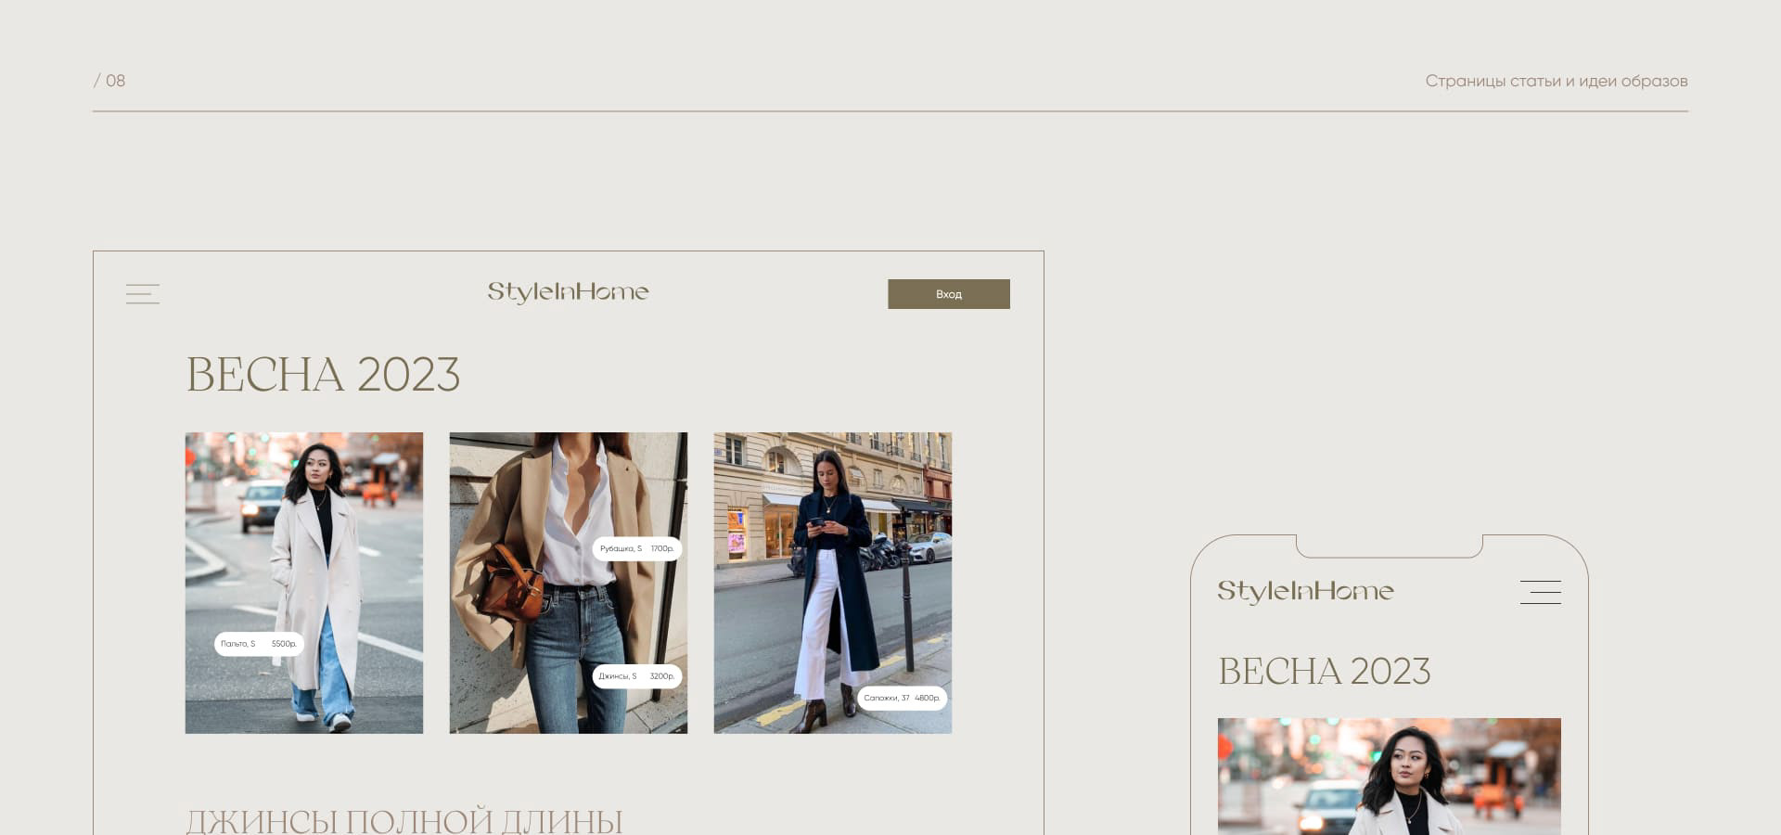
Task: Open the hamburger menu in the mobile mockup
Action: click(x=1540, y=592)
